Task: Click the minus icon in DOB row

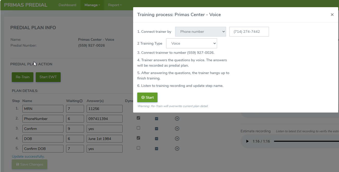Action: [157, 139]
